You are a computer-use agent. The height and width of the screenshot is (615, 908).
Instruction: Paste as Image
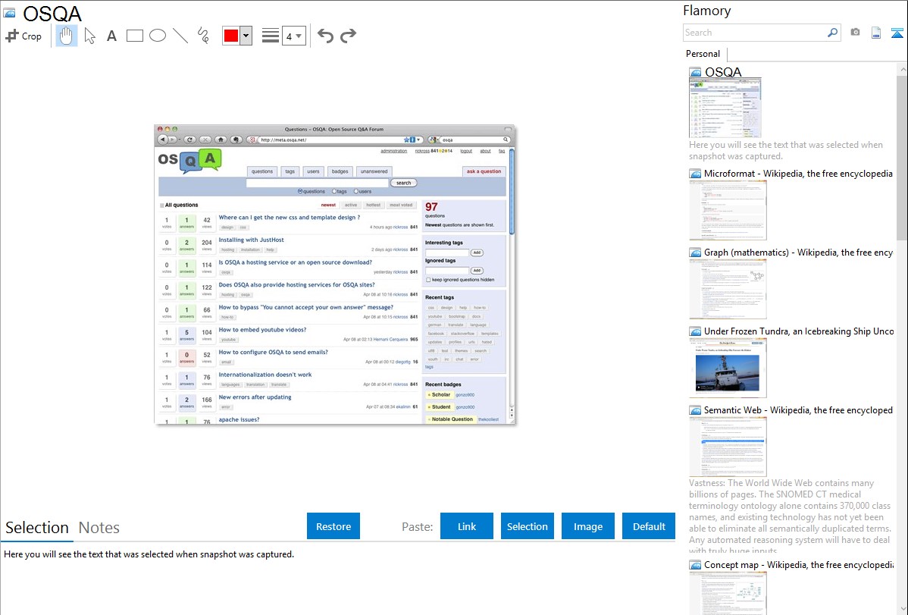[587, 526]
